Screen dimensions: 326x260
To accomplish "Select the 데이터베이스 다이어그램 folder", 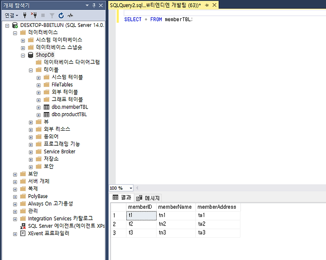I will point(72,62).
